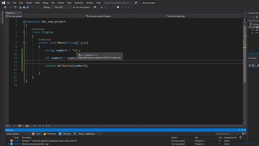Image resolution: width=259 pixels, height=146 pixels.
Task: Toggle the 0 Warnings filter button
Action: point(49,134)
